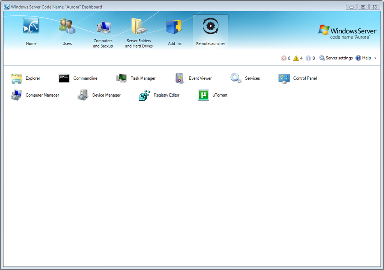Open the Control Panel icon
The width and height of the screenshot is (384, 270).
[x=284, y=79]
